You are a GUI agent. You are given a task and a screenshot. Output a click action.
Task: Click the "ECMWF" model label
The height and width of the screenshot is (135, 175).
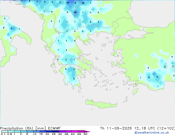[54, 128]
